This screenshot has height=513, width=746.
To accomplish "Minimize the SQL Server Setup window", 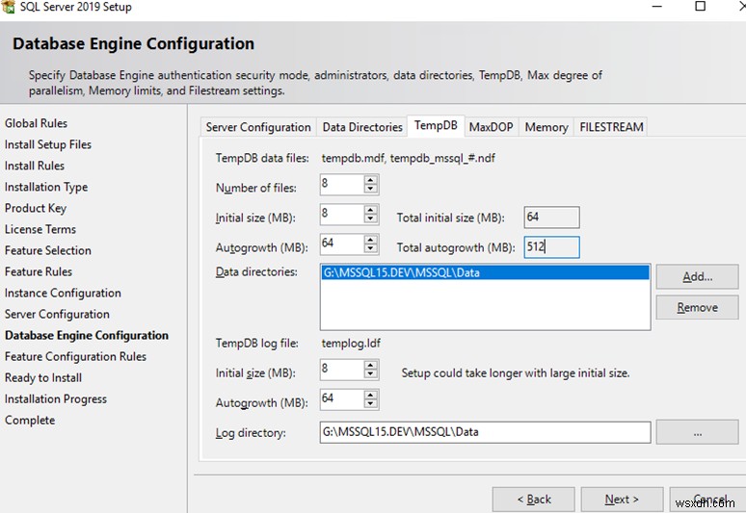I will coord(657,7).
